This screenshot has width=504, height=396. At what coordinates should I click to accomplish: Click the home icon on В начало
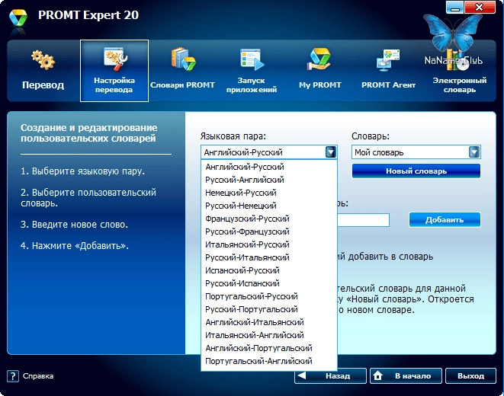[x=378, y=375]
